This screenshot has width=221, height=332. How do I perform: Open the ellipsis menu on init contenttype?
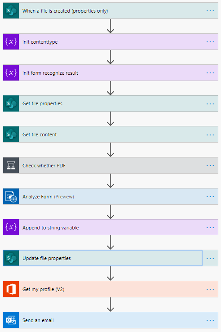(x=210, y=42)
